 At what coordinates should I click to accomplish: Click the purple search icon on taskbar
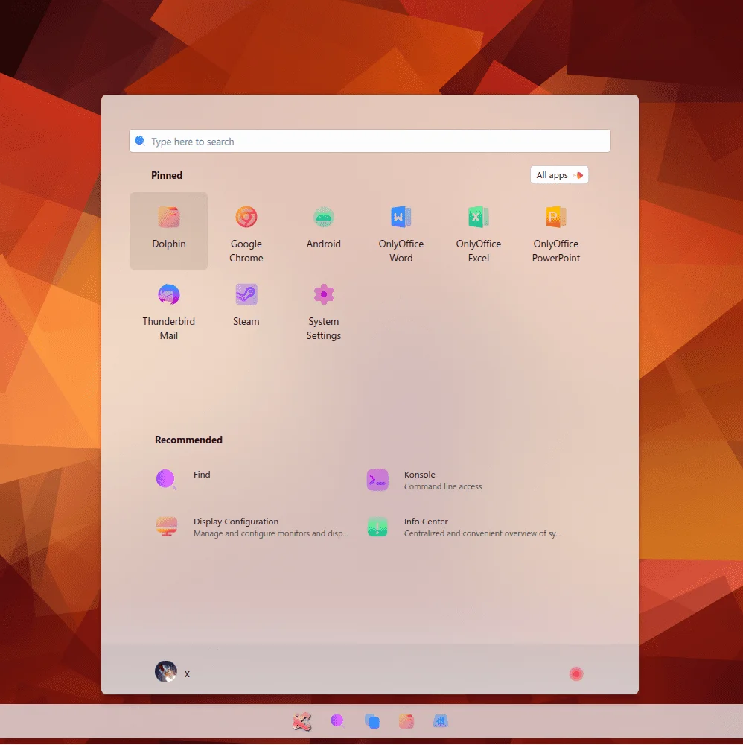(337, 721)
